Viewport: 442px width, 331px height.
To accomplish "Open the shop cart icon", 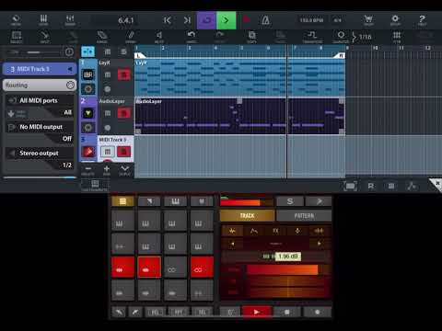I will 368,20.
